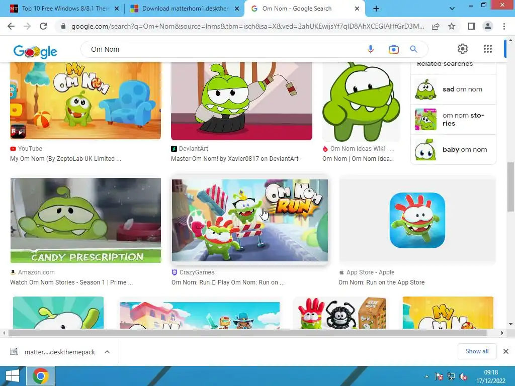The image size is (515, 386).
Task: Open the Om Nom Ideas Wiki image
Action: click(361, 102)
